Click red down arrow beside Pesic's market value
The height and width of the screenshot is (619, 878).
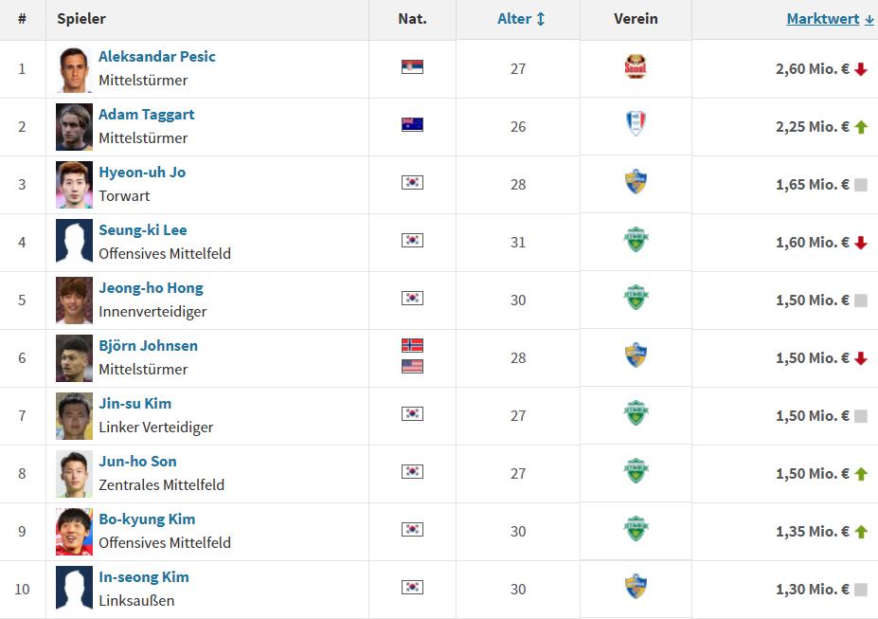click(x=861, y=69)
